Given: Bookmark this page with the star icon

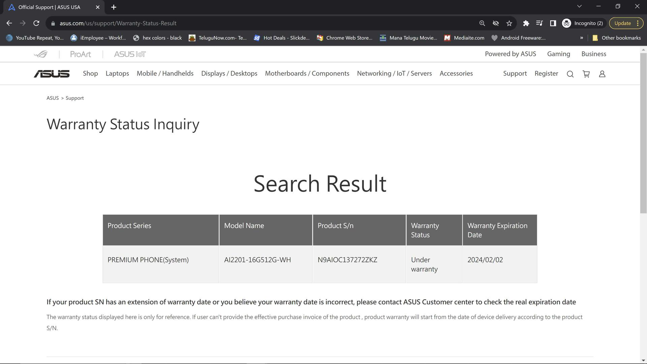Looking at the screenshot, I should [x=509, y=23].
